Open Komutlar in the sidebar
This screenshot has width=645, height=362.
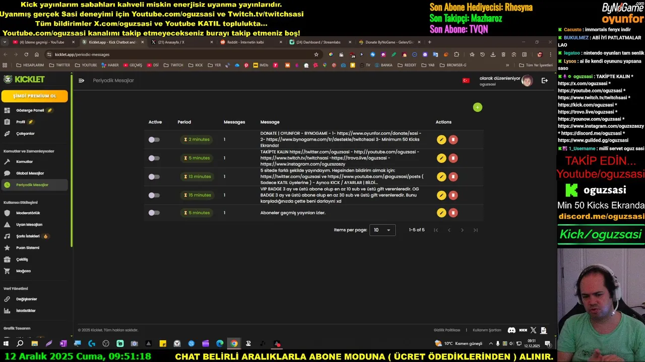click(x=34, y=161)
